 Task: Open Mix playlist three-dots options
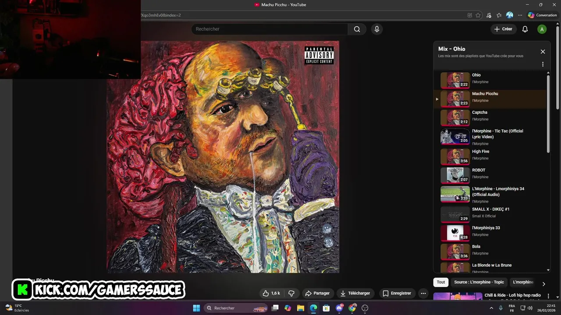click(543, 64)
